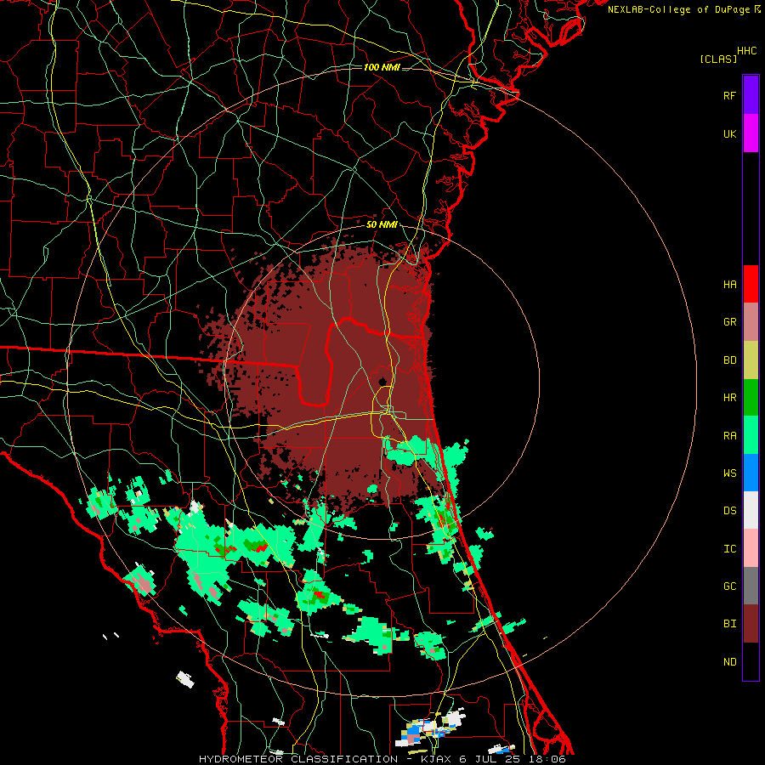Pick the dark green HR legend swatch

751,398
